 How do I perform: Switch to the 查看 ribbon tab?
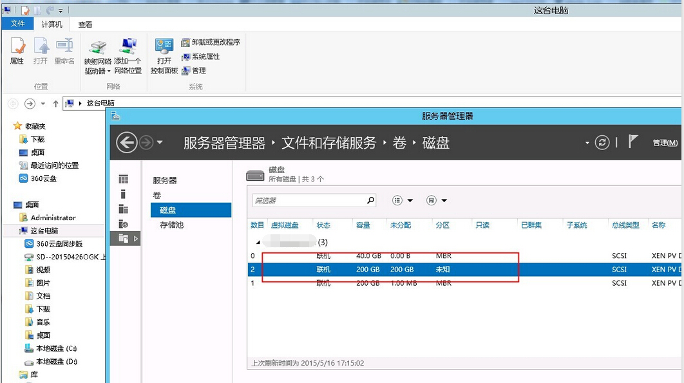click(x=85, y=24)
